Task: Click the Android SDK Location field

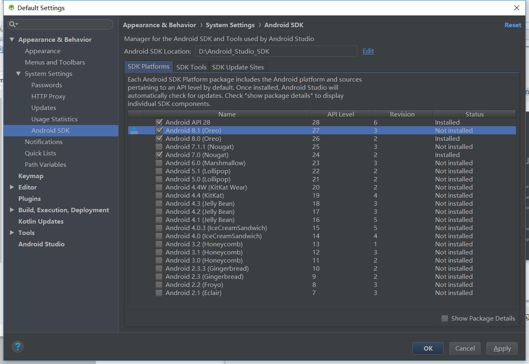Action: (x=276, y=51)
